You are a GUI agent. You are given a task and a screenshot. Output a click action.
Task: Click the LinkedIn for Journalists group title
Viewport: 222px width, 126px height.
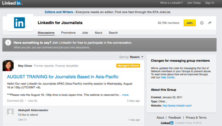click(60, 23)
